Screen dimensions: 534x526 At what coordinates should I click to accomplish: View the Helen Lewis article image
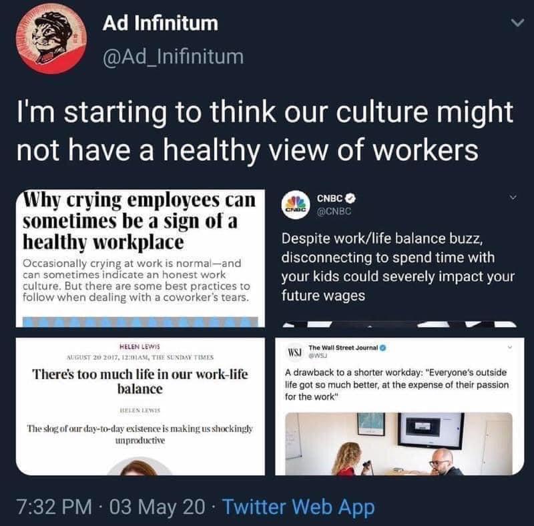pyautogui.click(x=140, y=406)
